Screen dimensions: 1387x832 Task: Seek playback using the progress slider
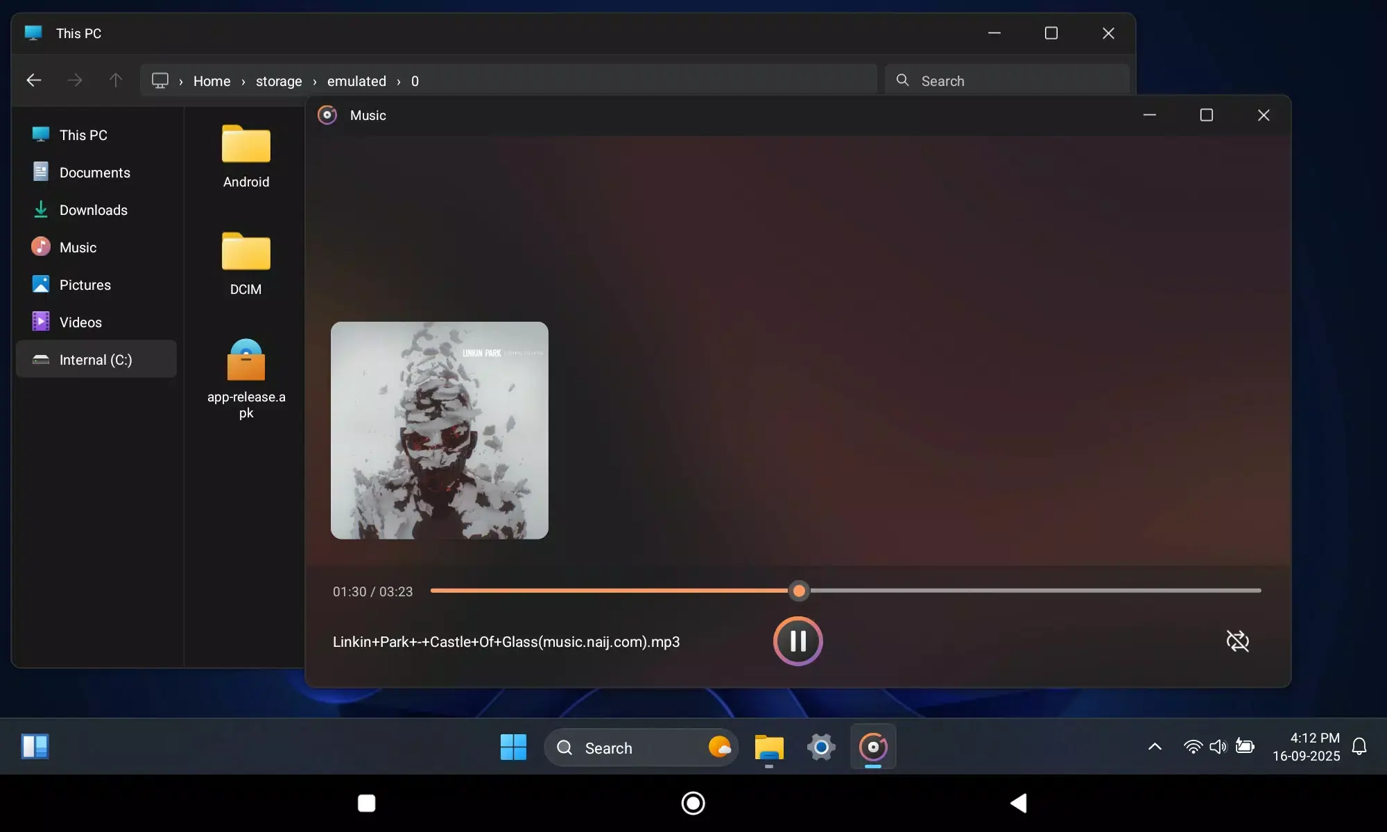(798, 590)
